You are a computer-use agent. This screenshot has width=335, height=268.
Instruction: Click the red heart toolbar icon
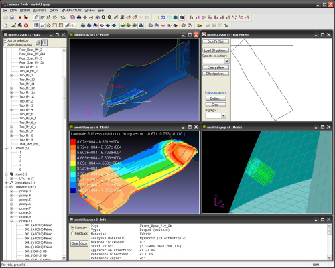click(20, 17)
